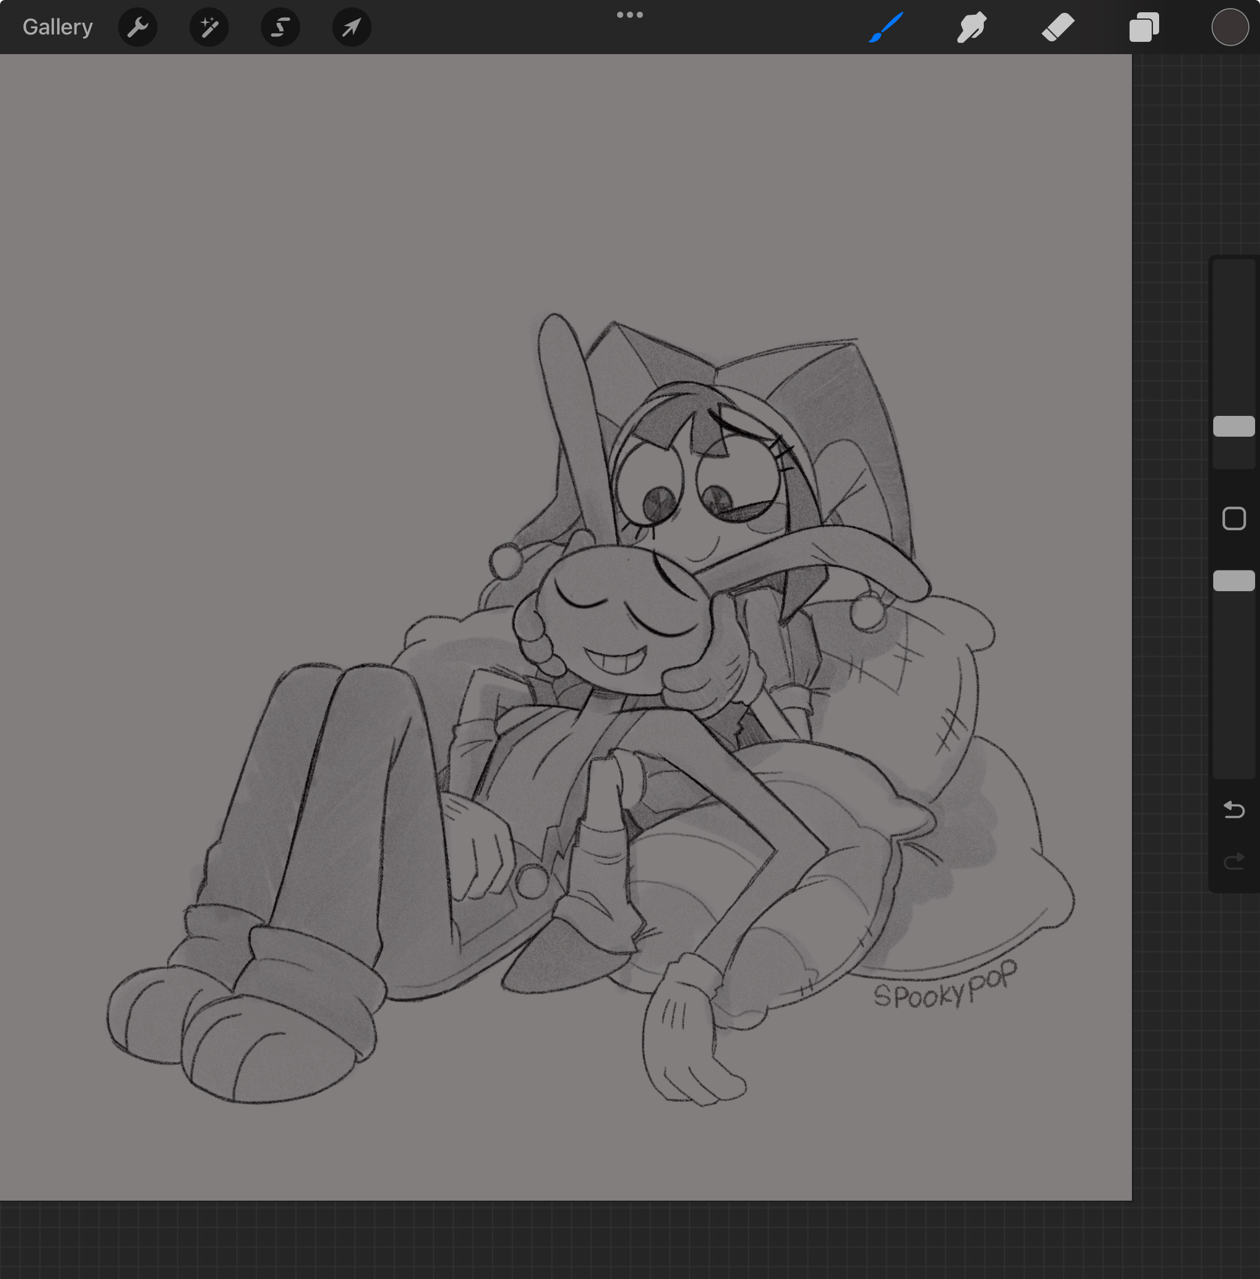This screenshot has height=1279, width=1260.
Task: Open the Adjustments magic wand menu
Action: (x=209, y=27)
